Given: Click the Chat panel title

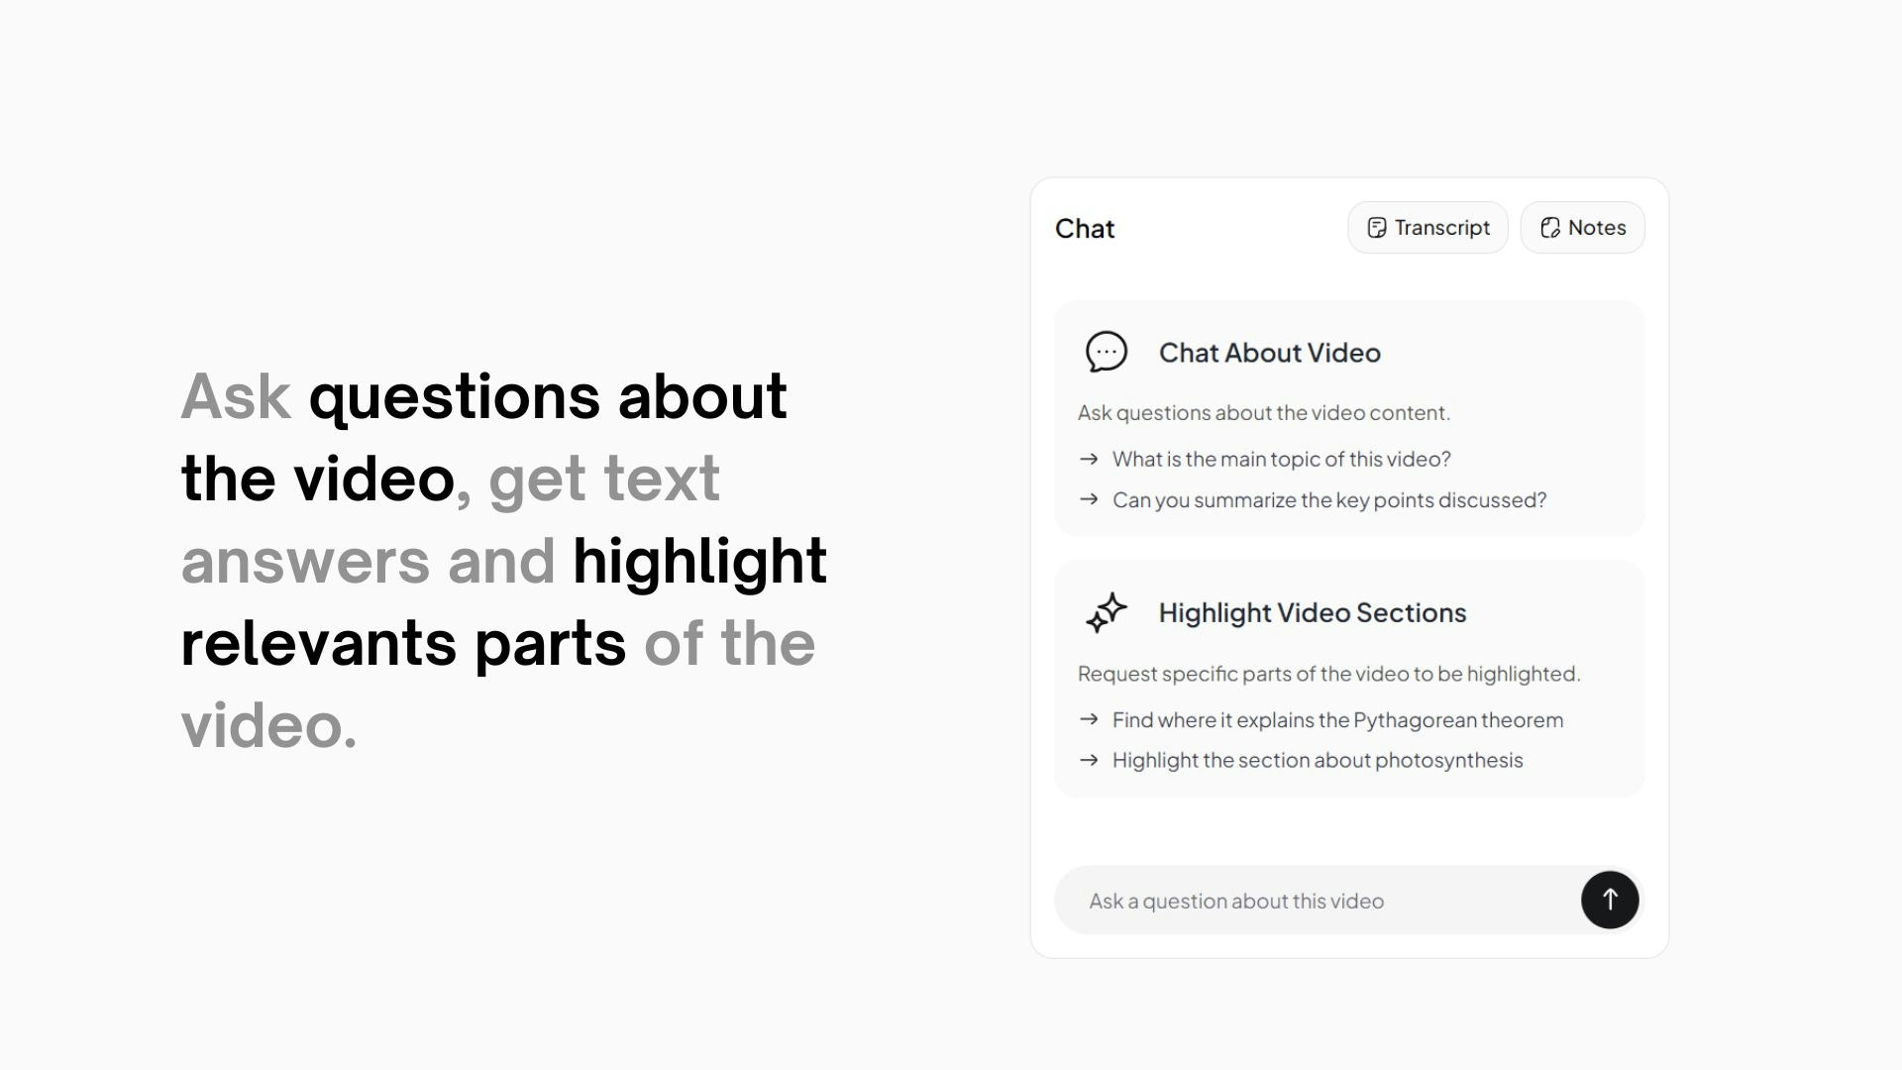Looking at the screenshot, I should pos(1085,229).
